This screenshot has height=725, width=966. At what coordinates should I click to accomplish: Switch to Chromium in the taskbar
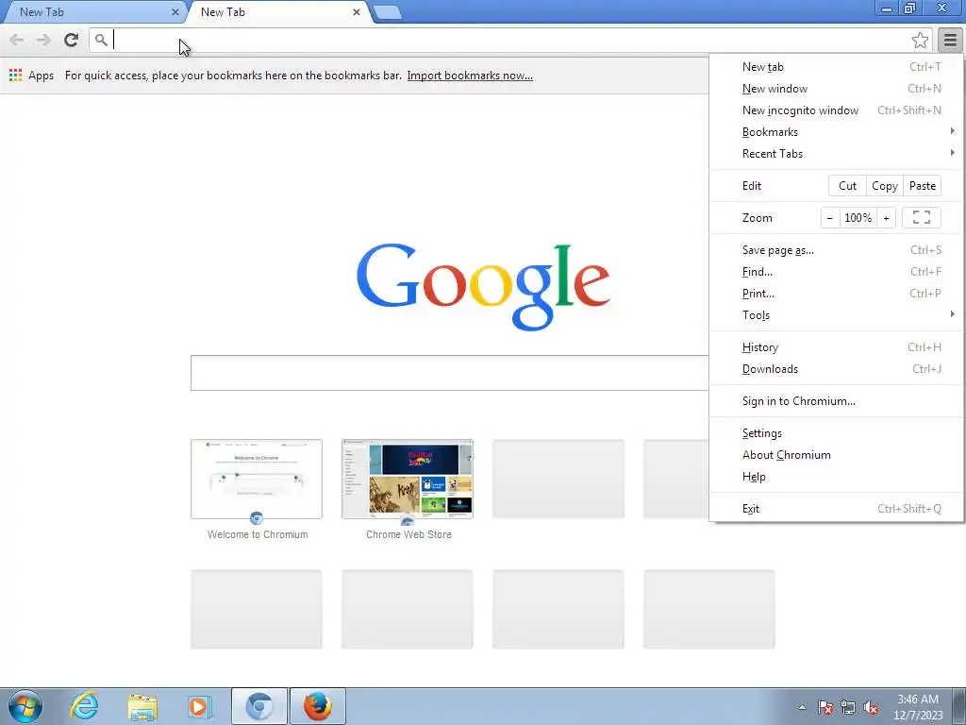tap(259, 706)
